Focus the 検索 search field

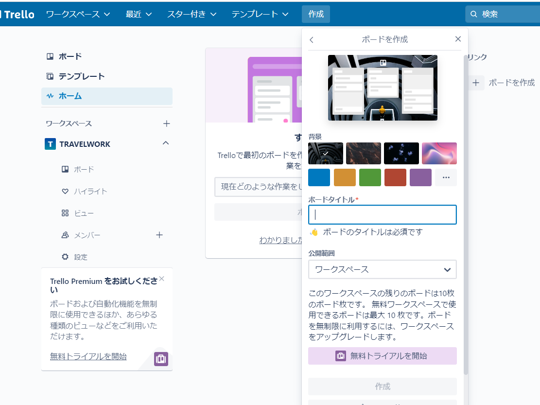pos(503,14)
